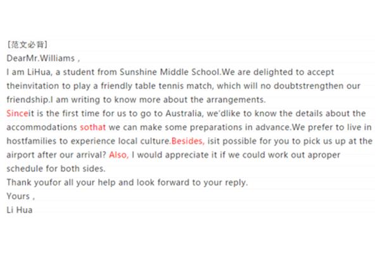
Task: Click the word 'accommodations'
Action: pyautogui.click(x=42, y=127)
